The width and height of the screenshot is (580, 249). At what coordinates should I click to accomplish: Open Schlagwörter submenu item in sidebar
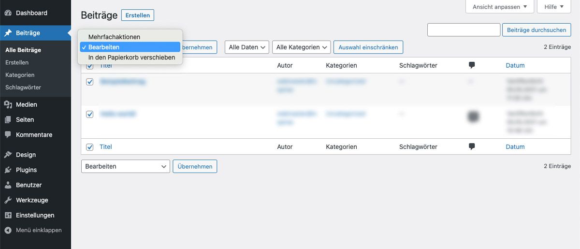click(x=23, y=88)
